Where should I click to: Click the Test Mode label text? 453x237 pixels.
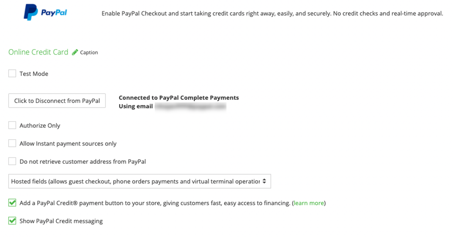pyautogui.click(x=34, y=74)
